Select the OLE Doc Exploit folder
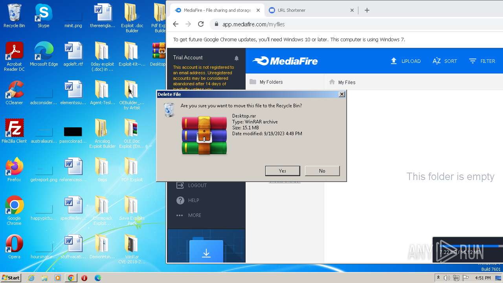This screenshot has height=283, width=503. point(132,134)
